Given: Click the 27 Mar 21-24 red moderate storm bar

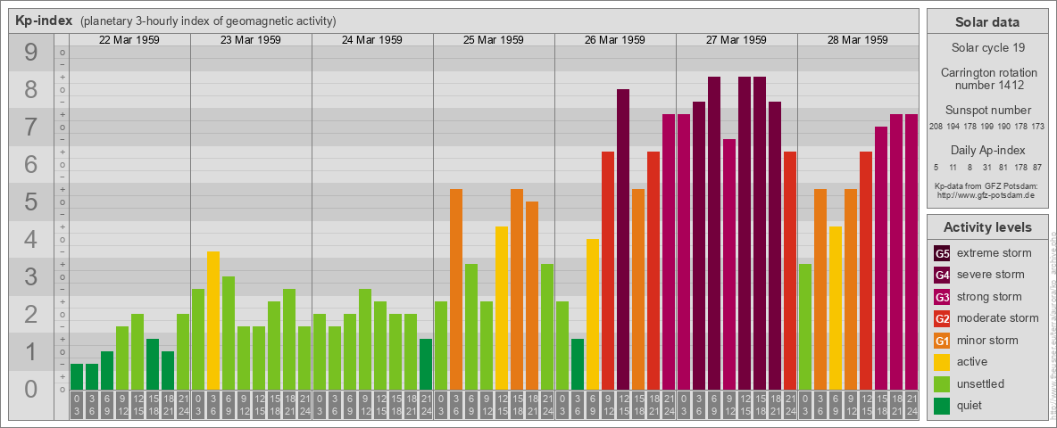Looking at the screenshot, I should click(x=790, y=270).
